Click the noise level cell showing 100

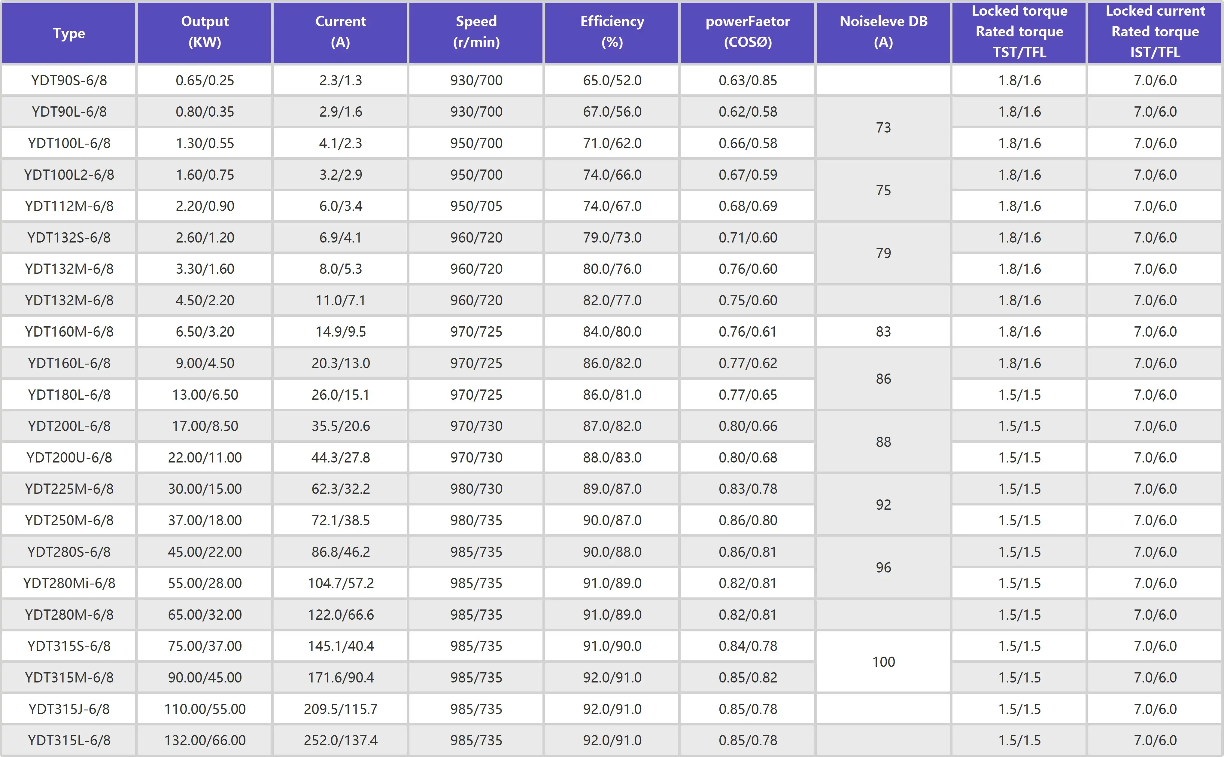(x=883, y=662)
